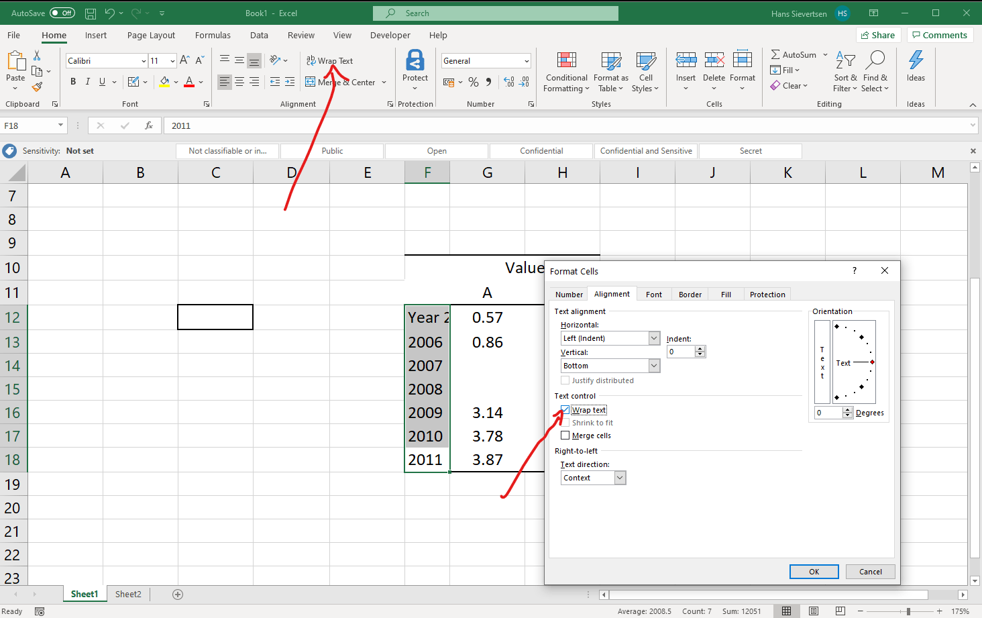
Task: Open the Horizontal alignment dropdown
Action: tap(653, 338)
